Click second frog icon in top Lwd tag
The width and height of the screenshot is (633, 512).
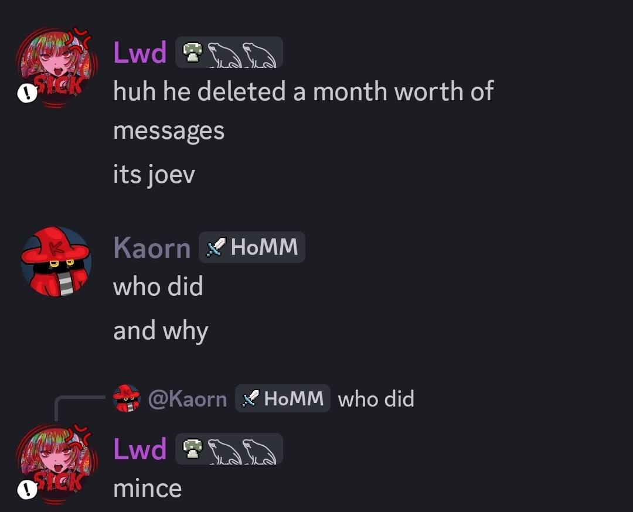click(259, 54)
